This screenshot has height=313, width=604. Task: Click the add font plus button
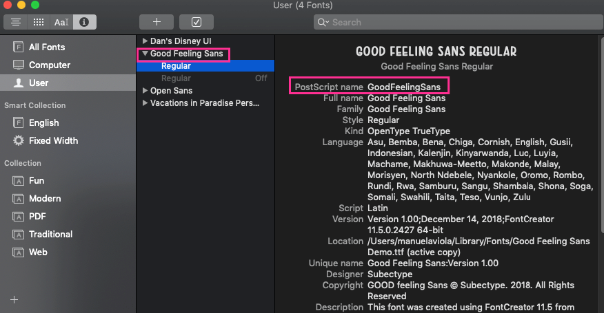[157, 22]
